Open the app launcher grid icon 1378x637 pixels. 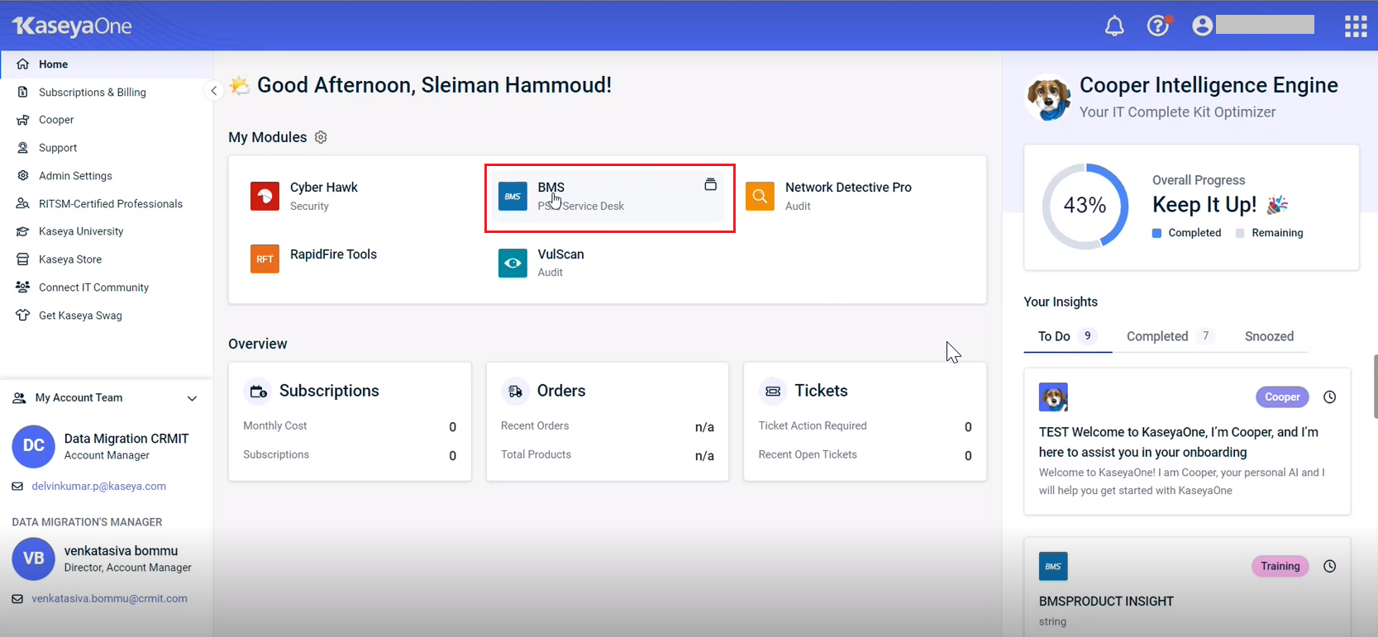[1356, 26]
